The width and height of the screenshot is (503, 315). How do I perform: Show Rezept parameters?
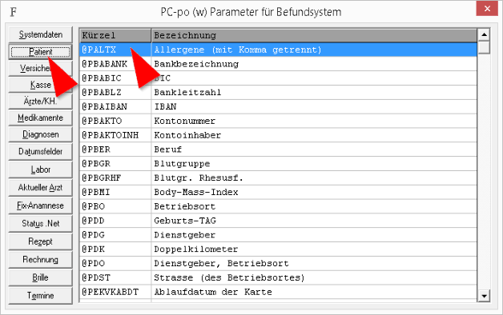coord(40,241)
